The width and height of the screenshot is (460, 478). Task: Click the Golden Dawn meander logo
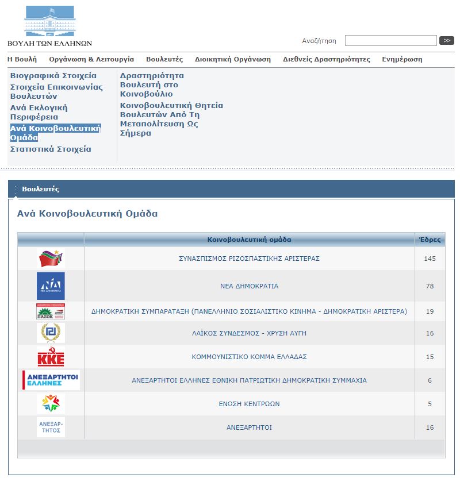click(x=51, y=333)
